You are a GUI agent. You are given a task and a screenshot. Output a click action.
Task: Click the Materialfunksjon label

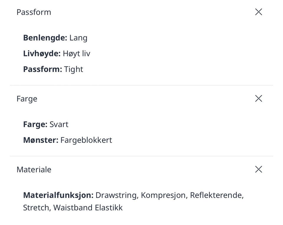click(58, 195)
